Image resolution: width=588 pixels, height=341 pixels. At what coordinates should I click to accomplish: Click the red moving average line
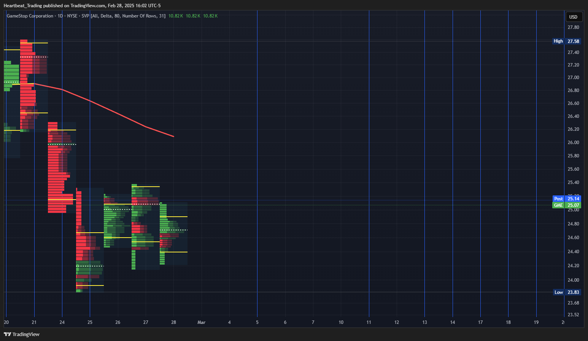118,113
